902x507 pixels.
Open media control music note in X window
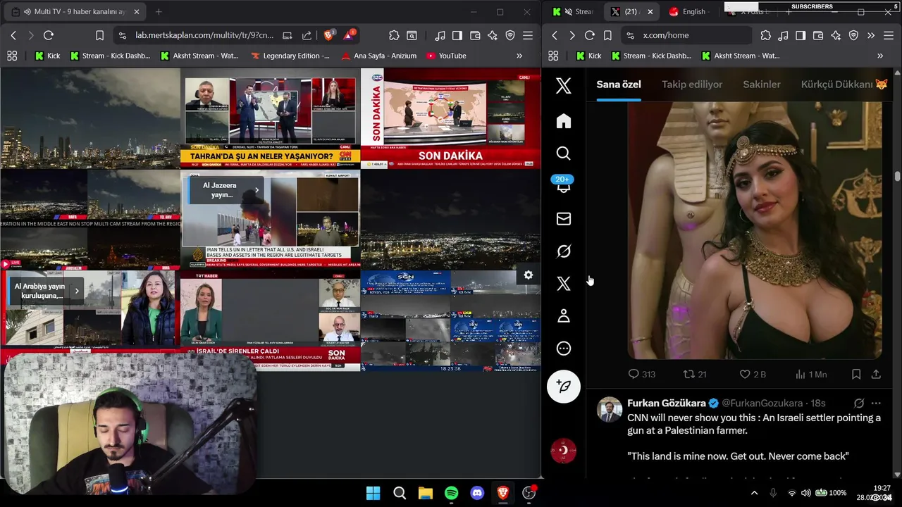point(783,35)
